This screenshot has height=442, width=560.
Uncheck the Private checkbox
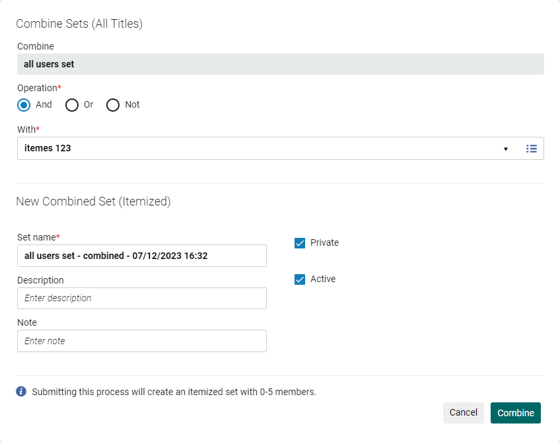[300, 243]
